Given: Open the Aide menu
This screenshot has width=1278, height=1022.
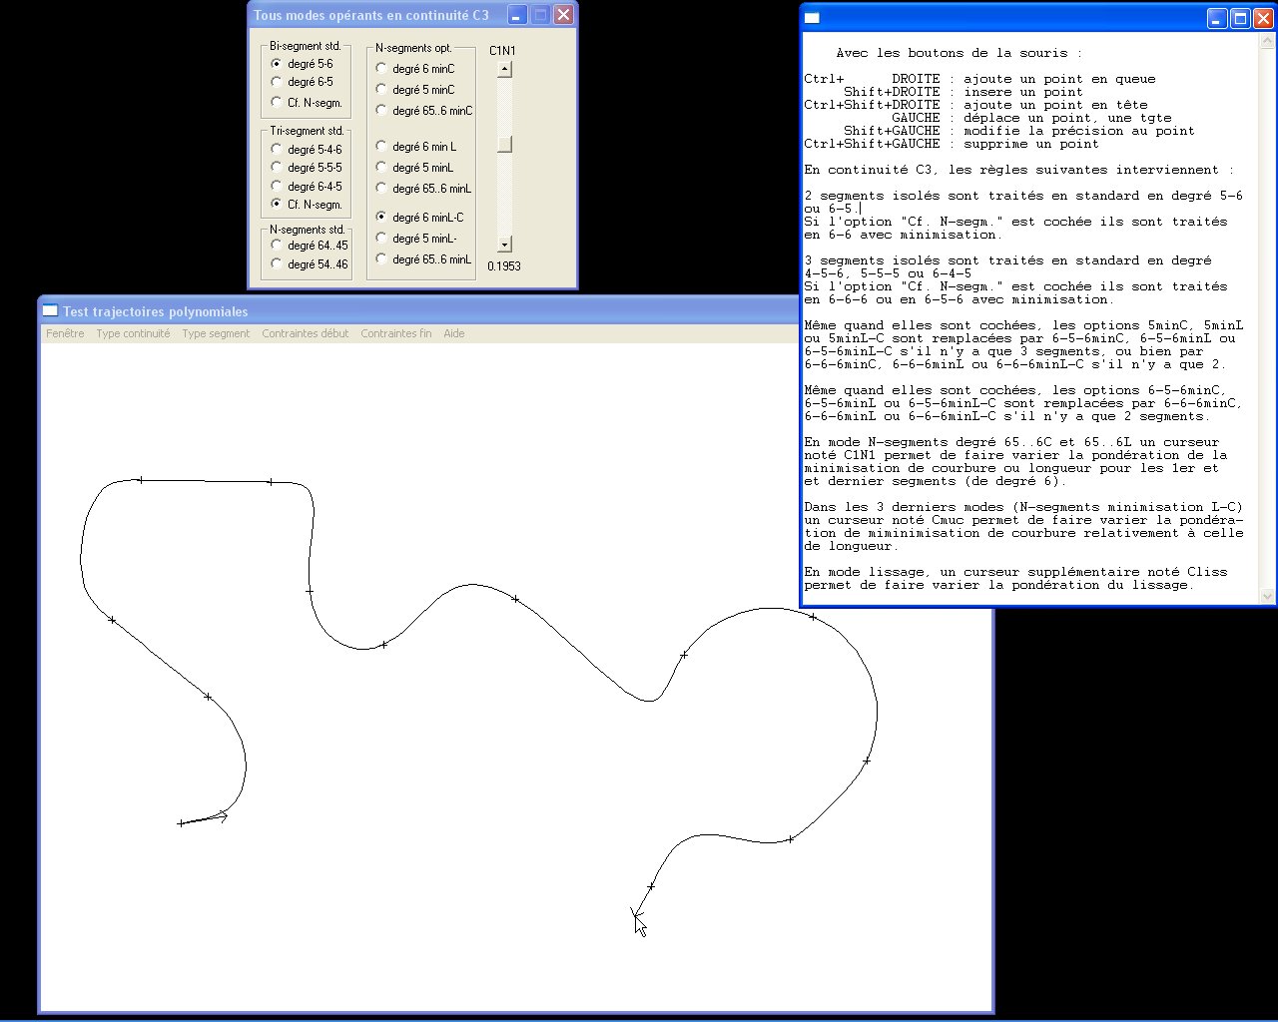Looking at the screenshot, I should 453,333.
